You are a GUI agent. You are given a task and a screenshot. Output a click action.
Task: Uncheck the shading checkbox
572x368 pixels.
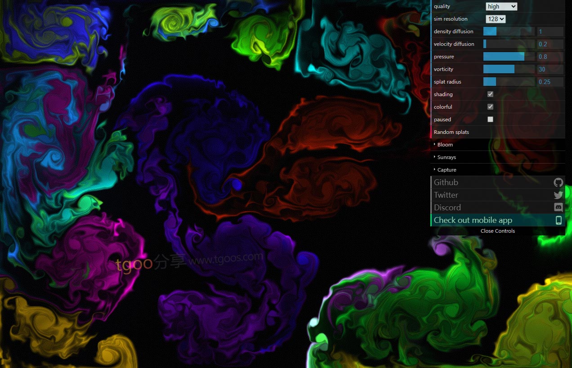click(x=490, y=94)
